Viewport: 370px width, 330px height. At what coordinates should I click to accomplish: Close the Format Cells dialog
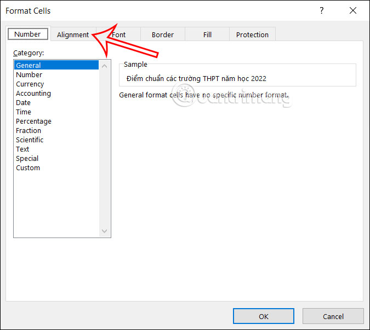353,10
